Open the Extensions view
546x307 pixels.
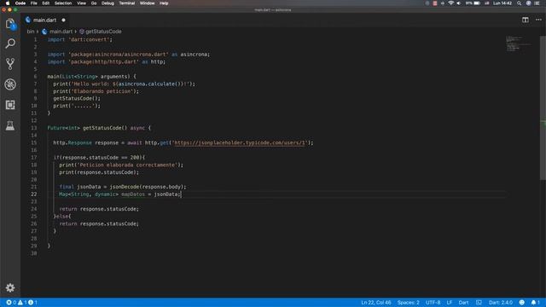pyautogui.click(x=10, y=105)
